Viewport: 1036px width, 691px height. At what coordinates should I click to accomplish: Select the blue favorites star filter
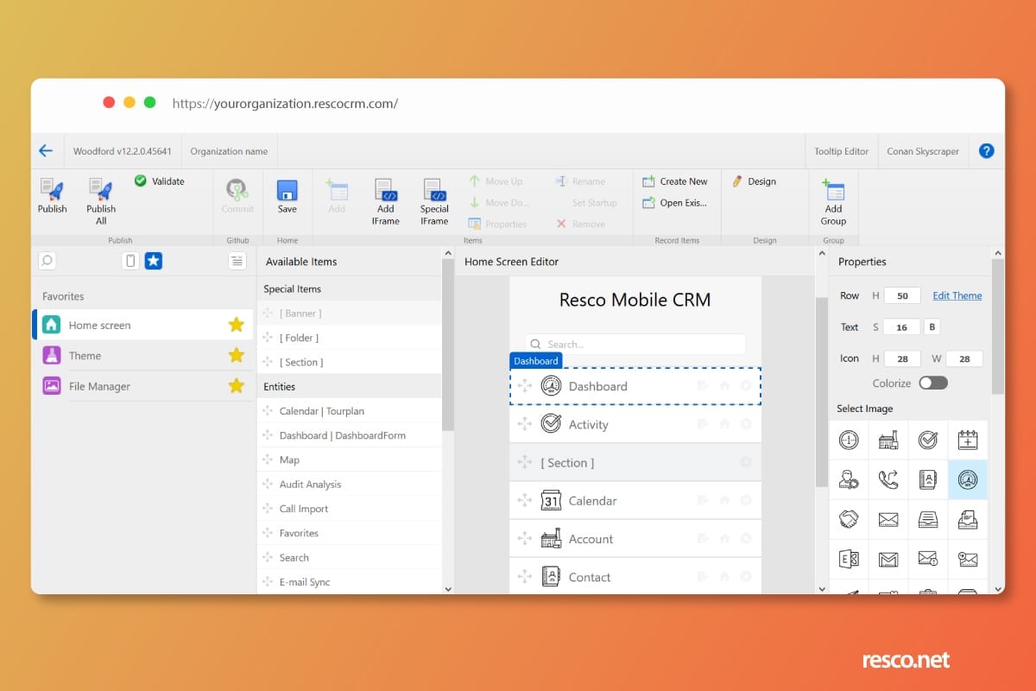[x=154, y=261]
